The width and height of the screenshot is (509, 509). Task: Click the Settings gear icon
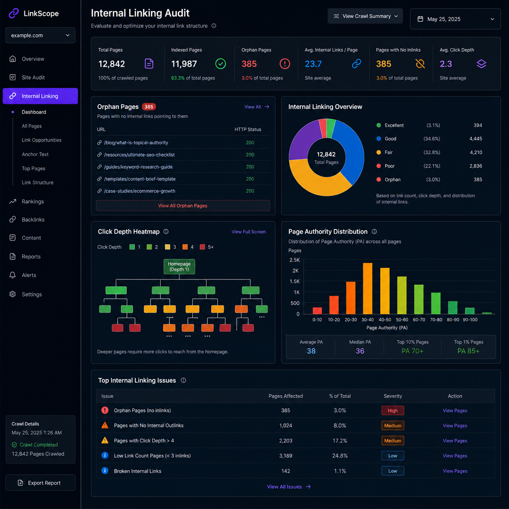(x=12, y=294)
